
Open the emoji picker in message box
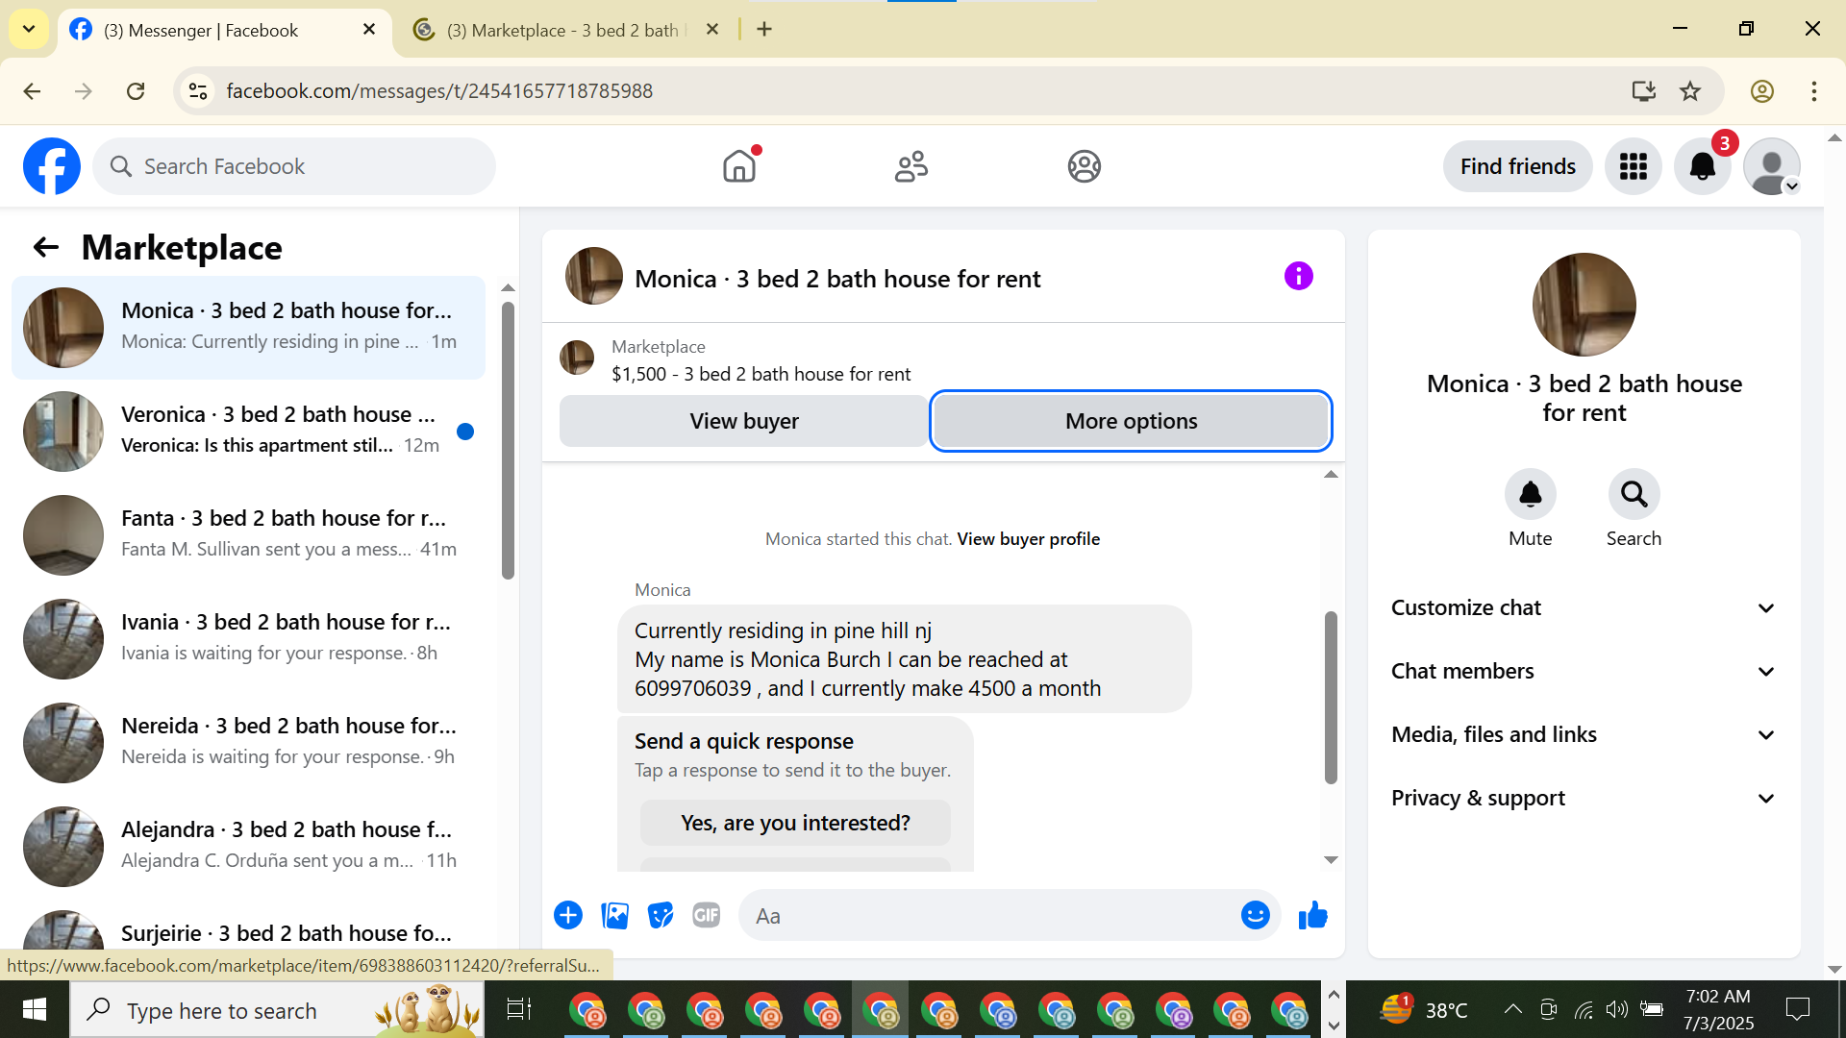1255,915
